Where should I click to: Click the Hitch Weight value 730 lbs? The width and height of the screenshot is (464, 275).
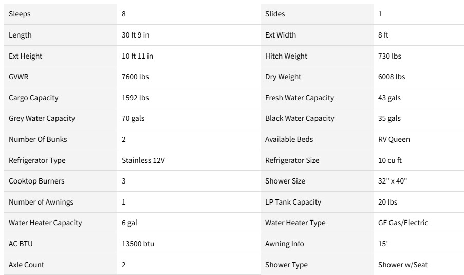[389, 56]
